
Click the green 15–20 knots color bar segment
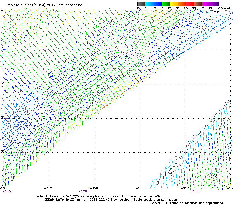tap(166, 4)
